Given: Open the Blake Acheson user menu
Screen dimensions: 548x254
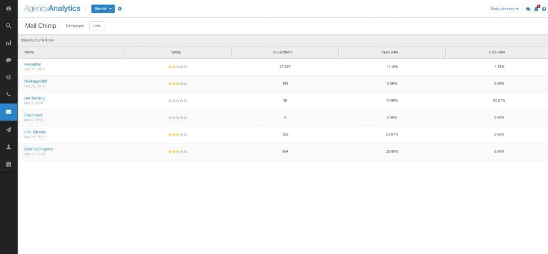Looking at the screenshot, I should click(505, 9).
